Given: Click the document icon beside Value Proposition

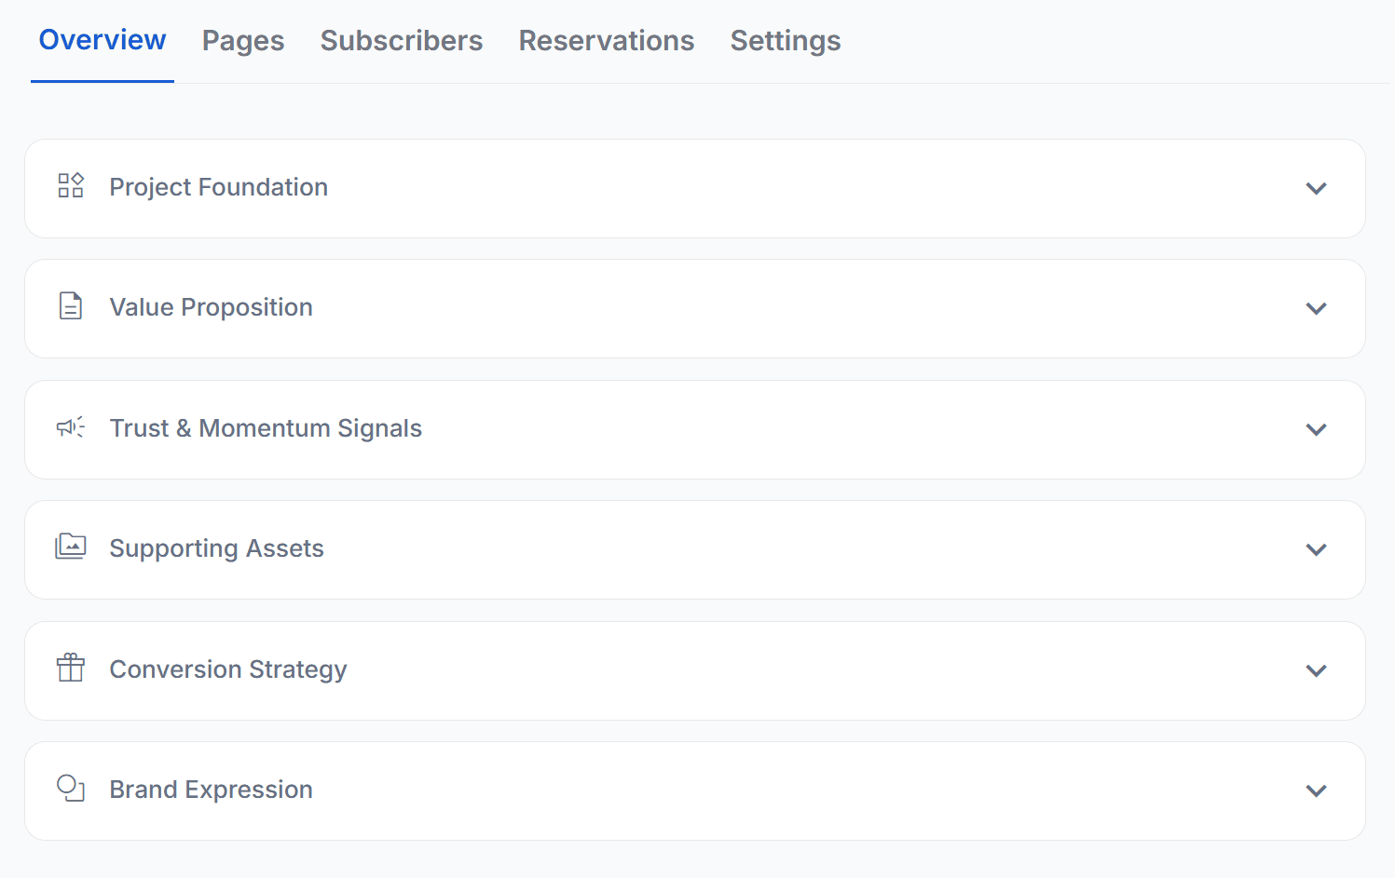Looking at the screenshot, I should (71, 306).
